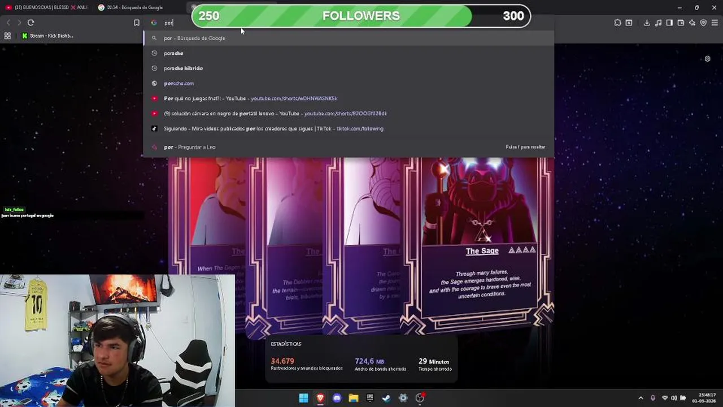Viewport: 723px width, 407px height.
Task: Open the Stream - Kick Dashboard bookmark
Action: [47, 36]
